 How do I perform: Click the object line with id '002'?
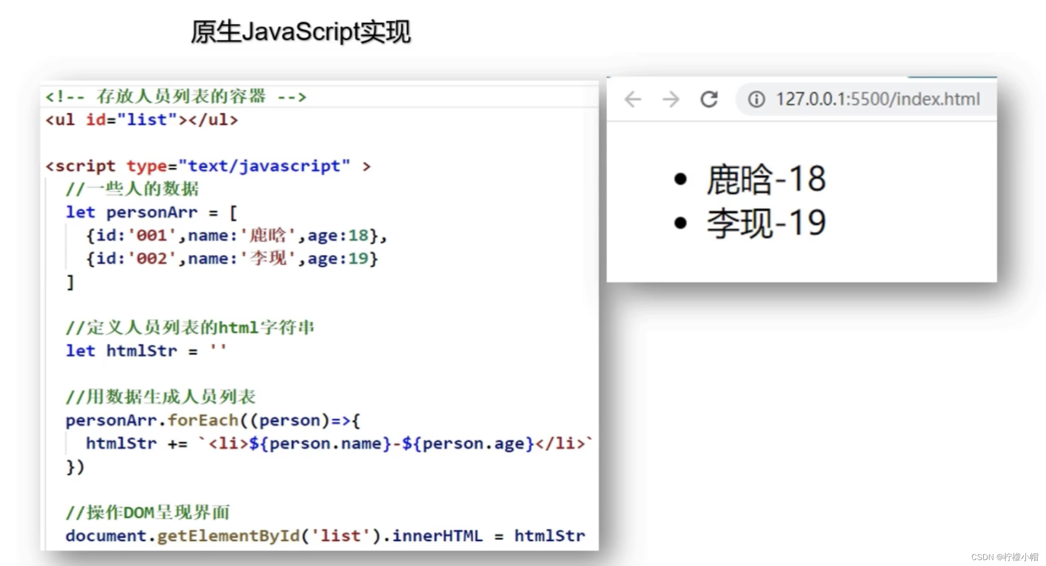click(232, 258)
